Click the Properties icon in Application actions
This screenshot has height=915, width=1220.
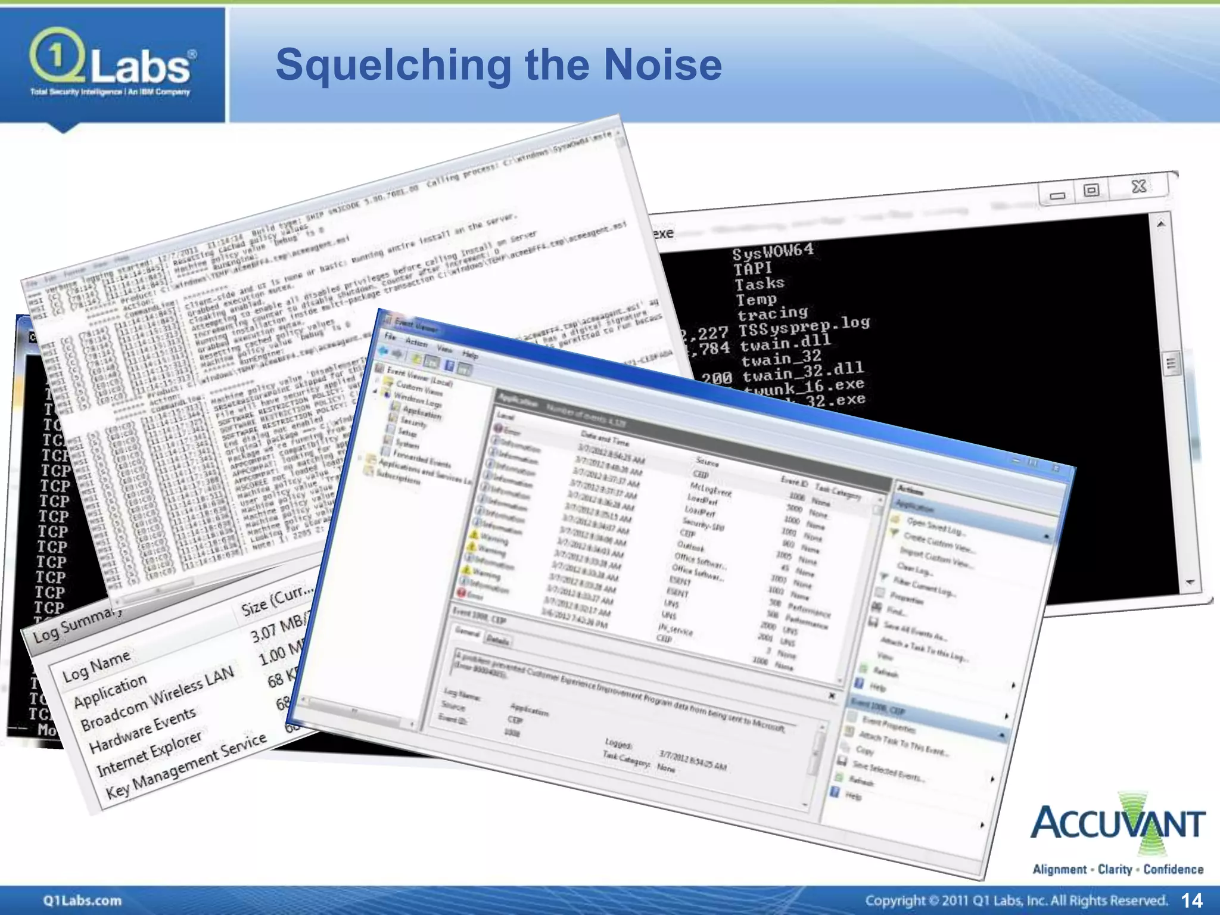(x=880, y=592)
